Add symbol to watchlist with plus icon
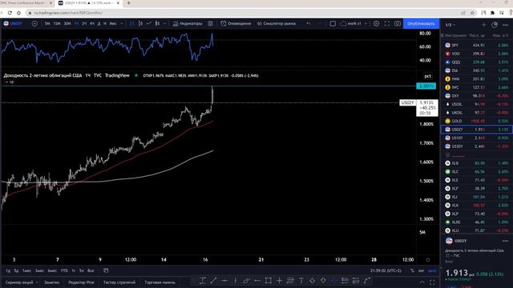This screenshot has width=513, height=288. (x=483, y=25)
